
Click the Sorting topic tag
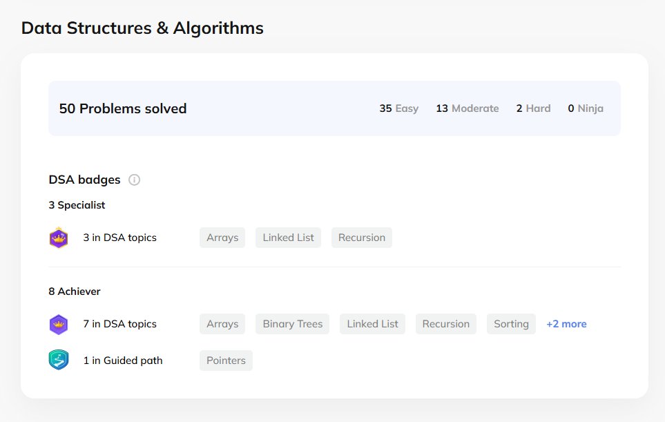click(511, 324)
